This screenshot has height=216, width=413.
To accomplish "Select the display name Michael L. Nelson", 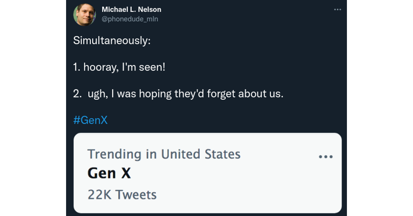I will (131, 9).
